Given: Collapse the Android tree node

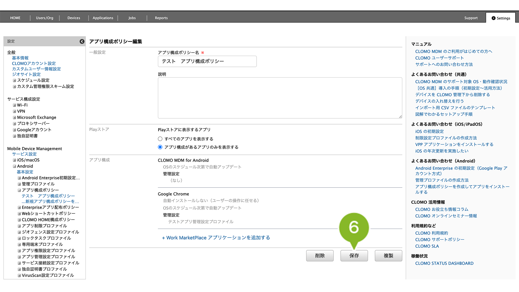Looking at the screenshot, I should tap(14, 166).
